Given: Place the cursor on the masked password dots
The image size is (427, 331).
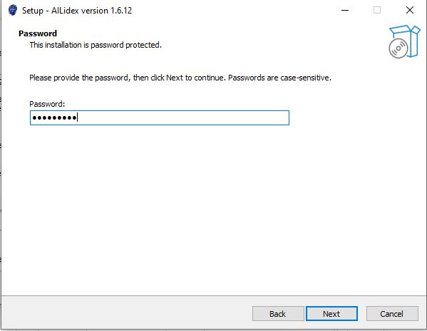Looking at the screenshot, I should click(54, 117).
